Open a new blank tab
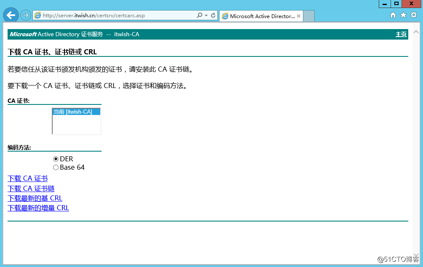Viewport: 423px width, 267px height. click(x=309, y=16)
